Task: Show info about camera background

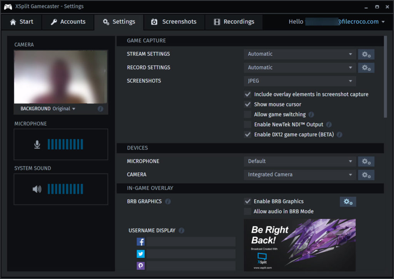Action: pos(100,109)
